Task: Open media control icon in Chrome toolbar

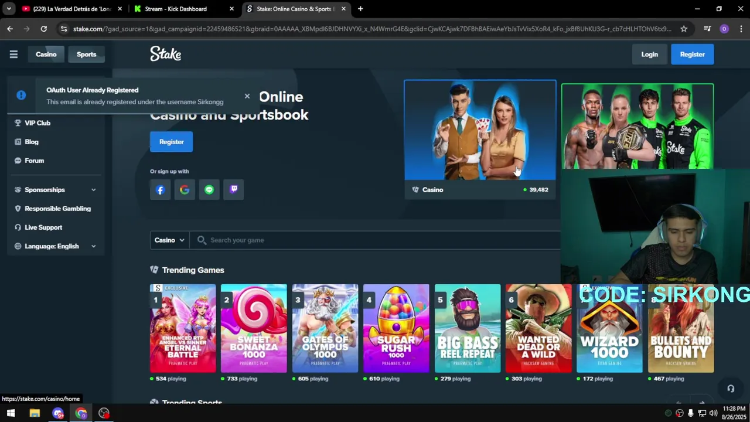Action: (x=707, y=29)
